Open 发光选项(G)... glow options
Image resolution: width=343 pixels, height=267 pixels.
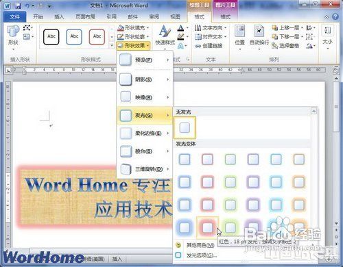(x=196, y=255)
